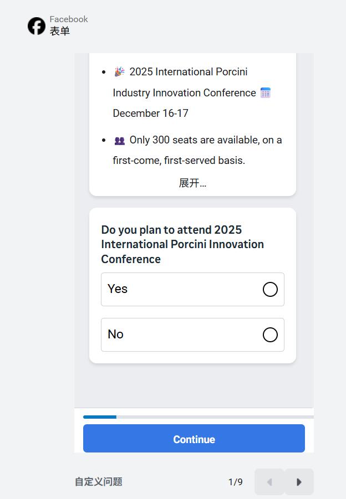Expand the description with 展开…
The width and height of the screenshot is (346, 499).
[x=192, y=183]
